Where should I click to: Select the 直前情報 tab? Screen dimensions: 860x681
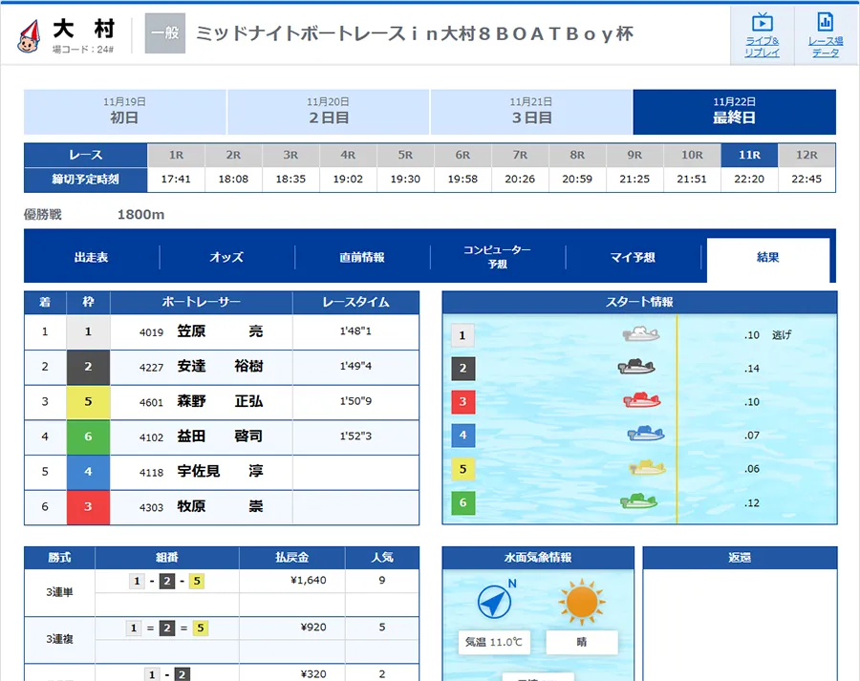pyautogui.click(x=362, y=258)
